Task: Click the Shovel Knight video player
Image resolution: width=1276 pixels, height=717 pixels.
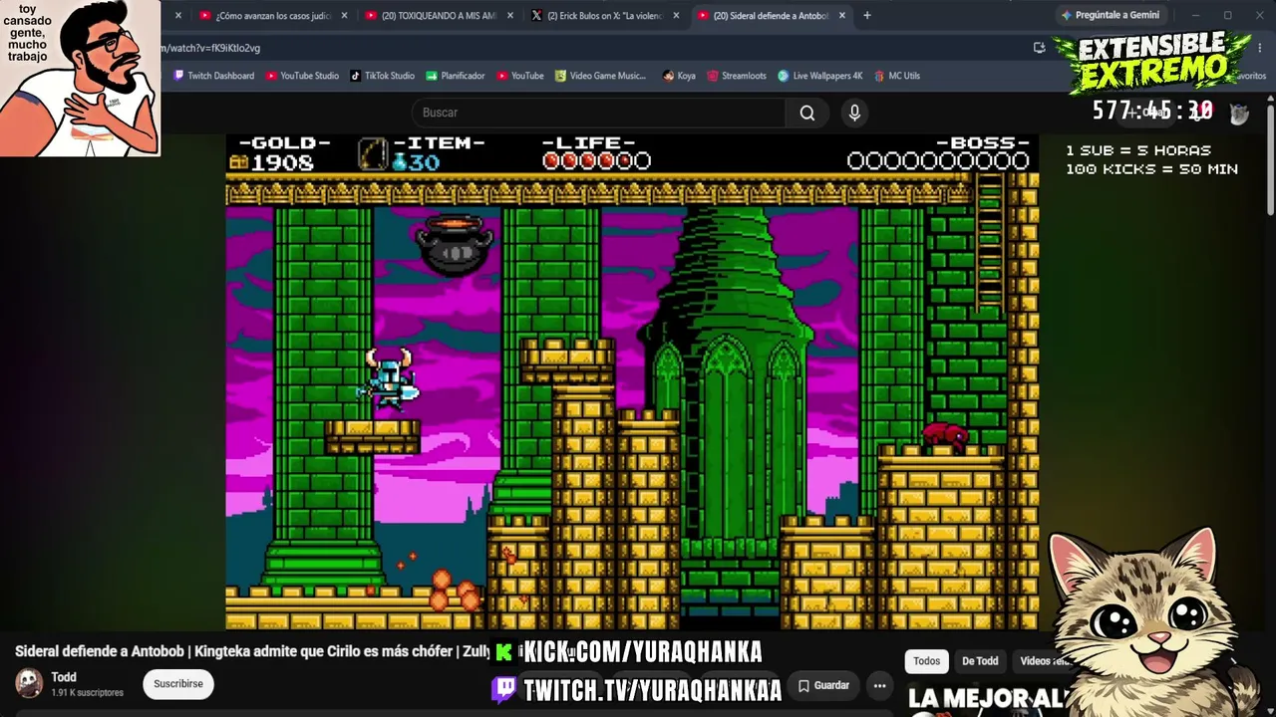Action: (x=632, y=381)
